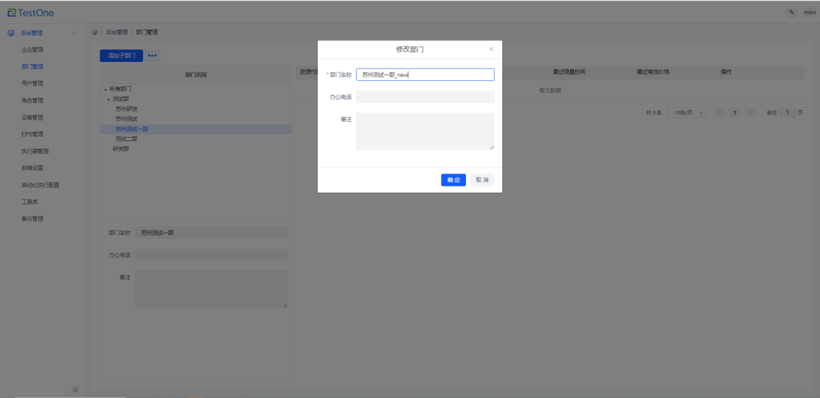Open 设备管理 in the sidebar
This screenshot has width=820, height=398.
(32, 118)
